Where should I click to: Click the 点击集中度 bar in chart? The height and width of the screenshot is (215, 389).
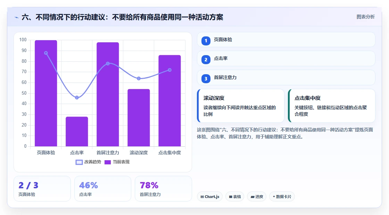pos(170,101)
